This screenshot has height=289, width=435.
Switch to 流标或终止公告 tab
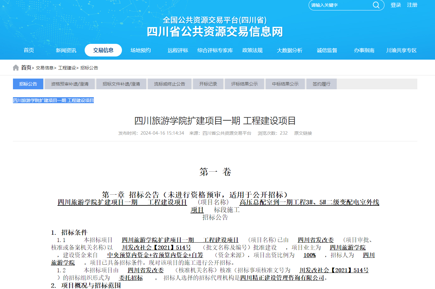[x=170, y=84]
